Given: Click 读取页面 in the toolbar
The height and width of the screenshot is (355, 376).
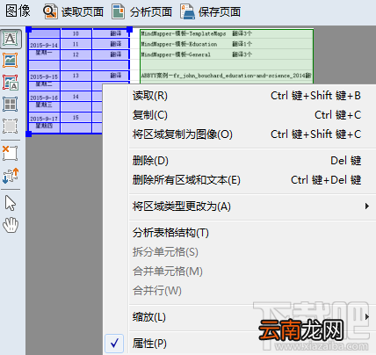Looking at the screenshot, I should 83,12.
